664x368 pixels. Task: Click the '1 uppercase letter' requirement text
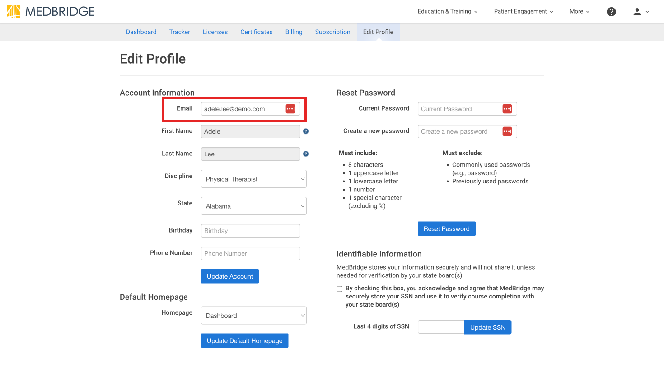click(374, 173)
